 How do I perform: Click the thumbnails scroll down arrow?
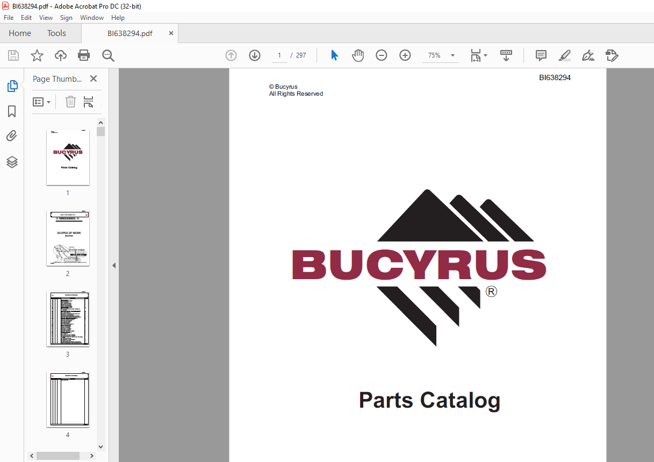(101, 446)
